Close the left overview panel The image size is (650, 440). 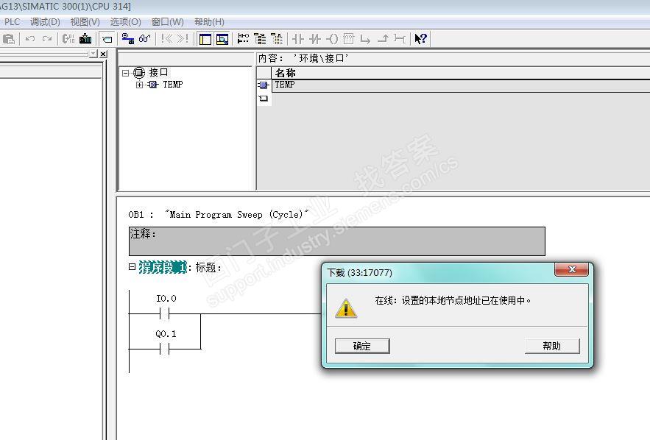pyautogui.click(x=103, y=54)
